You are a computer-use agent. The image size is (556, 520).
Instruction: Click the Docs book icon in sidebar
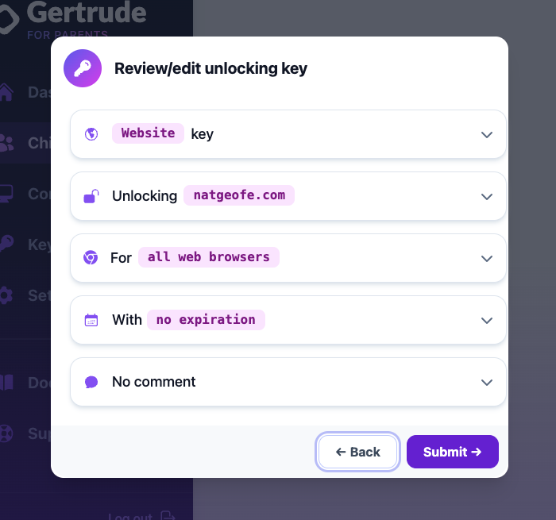click(x=6, y=383)
